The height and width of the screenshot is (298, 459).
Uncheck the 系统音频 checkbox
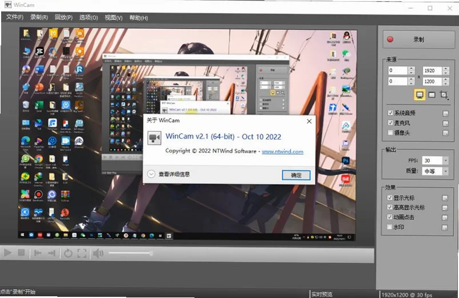click(390, 113)
